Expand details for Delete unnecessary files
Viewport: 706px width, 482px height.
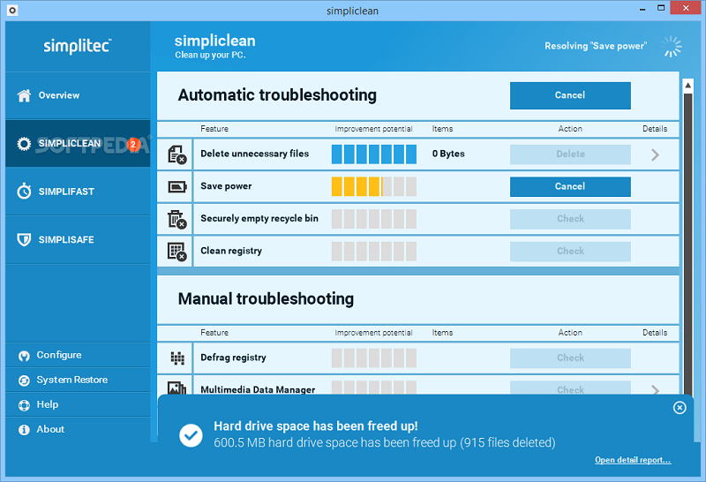click(x=655, y=154)
